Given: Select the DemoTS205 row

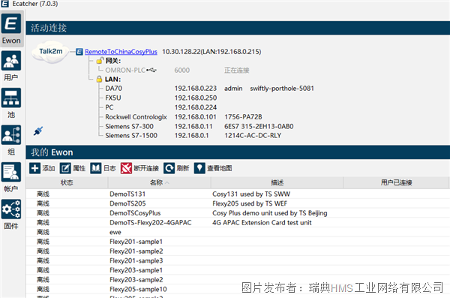Looking at the screenshot, I should coord(238,203).
